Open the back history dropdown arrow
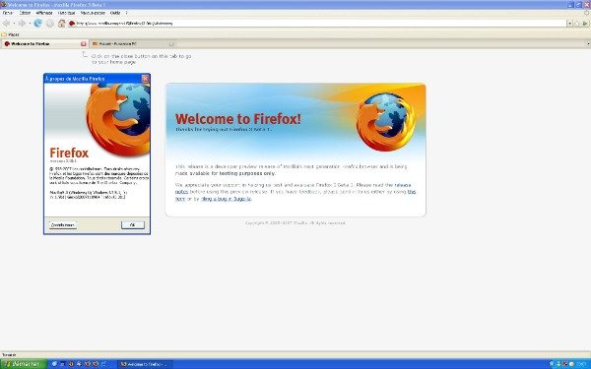Screen dimensions: 591x369 tap(14, 24)
